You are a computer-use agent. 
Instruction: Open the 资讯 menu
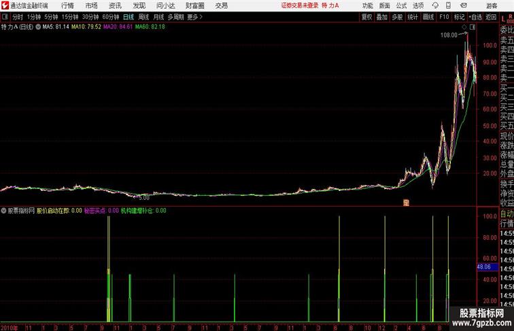click(x=115, y=5)
